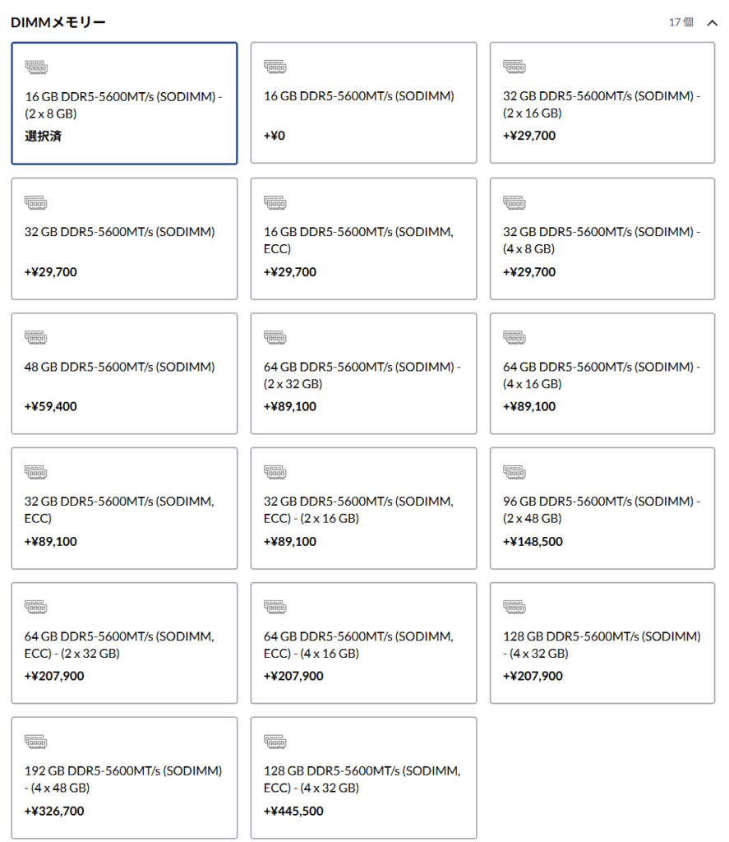The image size is (729, 842).
Task: Click memory icon on 192 GB (4 x 48 GB) card
Action: (x=36, y=741)
